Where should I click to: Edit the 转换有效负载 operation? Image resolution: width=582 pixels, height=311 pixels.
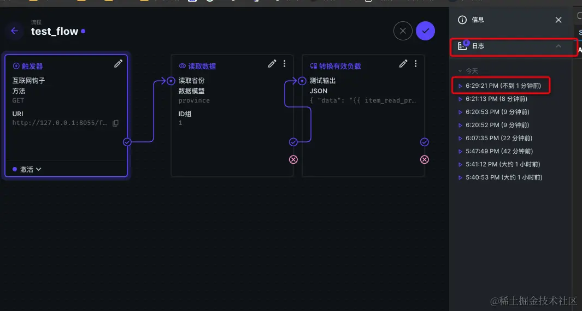click(403, 64)
